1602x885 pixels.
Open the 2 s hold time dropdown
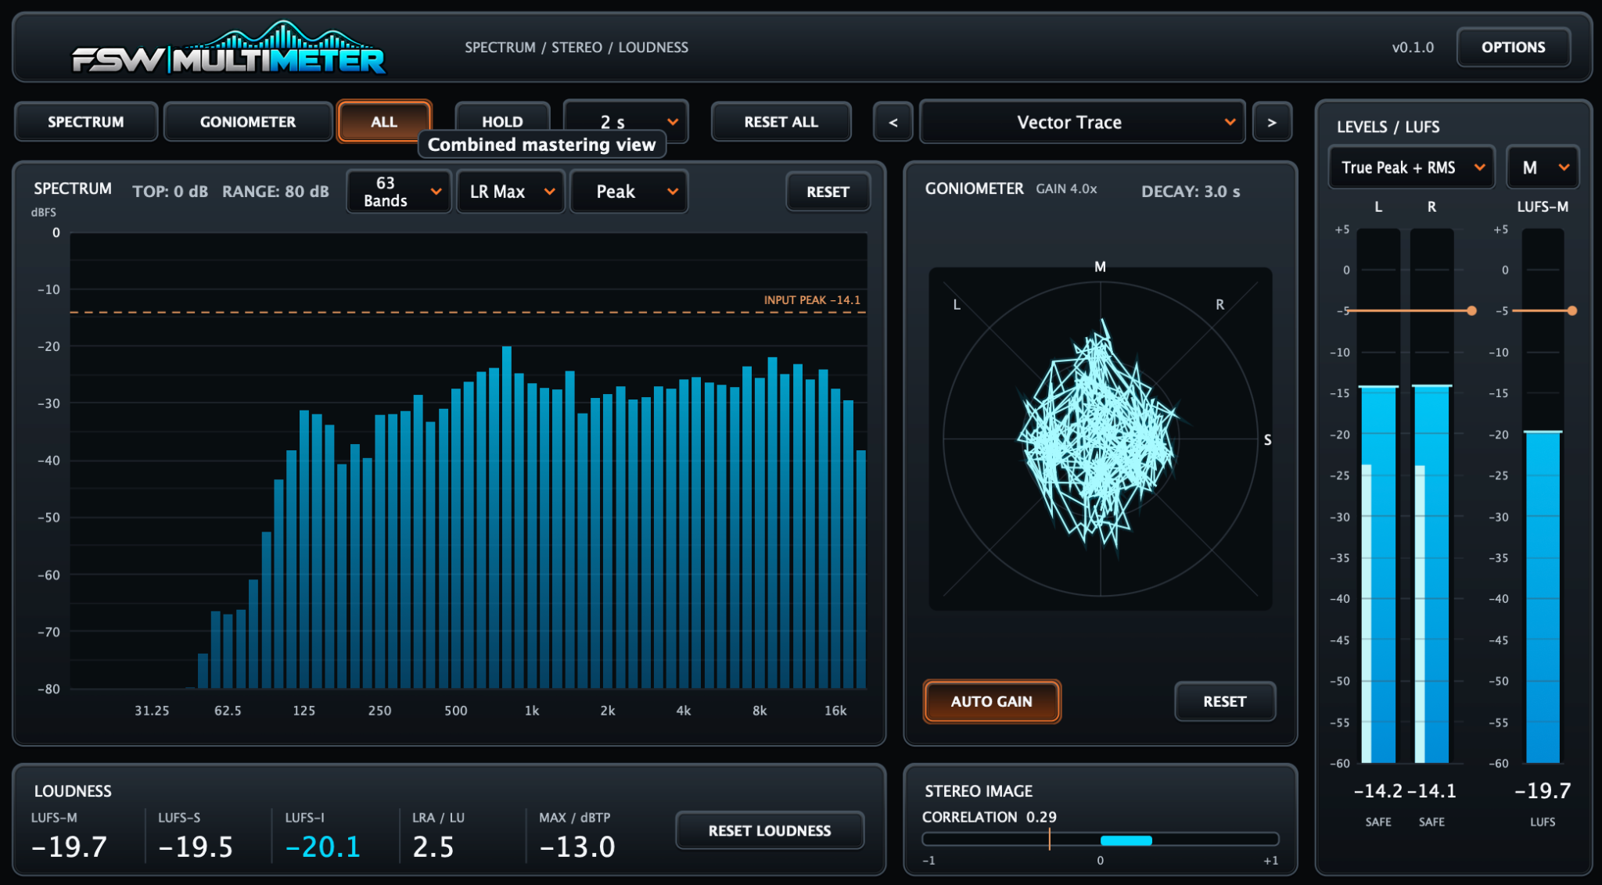pos(626,122)
